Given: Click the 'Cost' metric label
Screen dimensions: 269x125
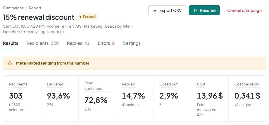Looking at the screenshot, I should coord(201,84).
